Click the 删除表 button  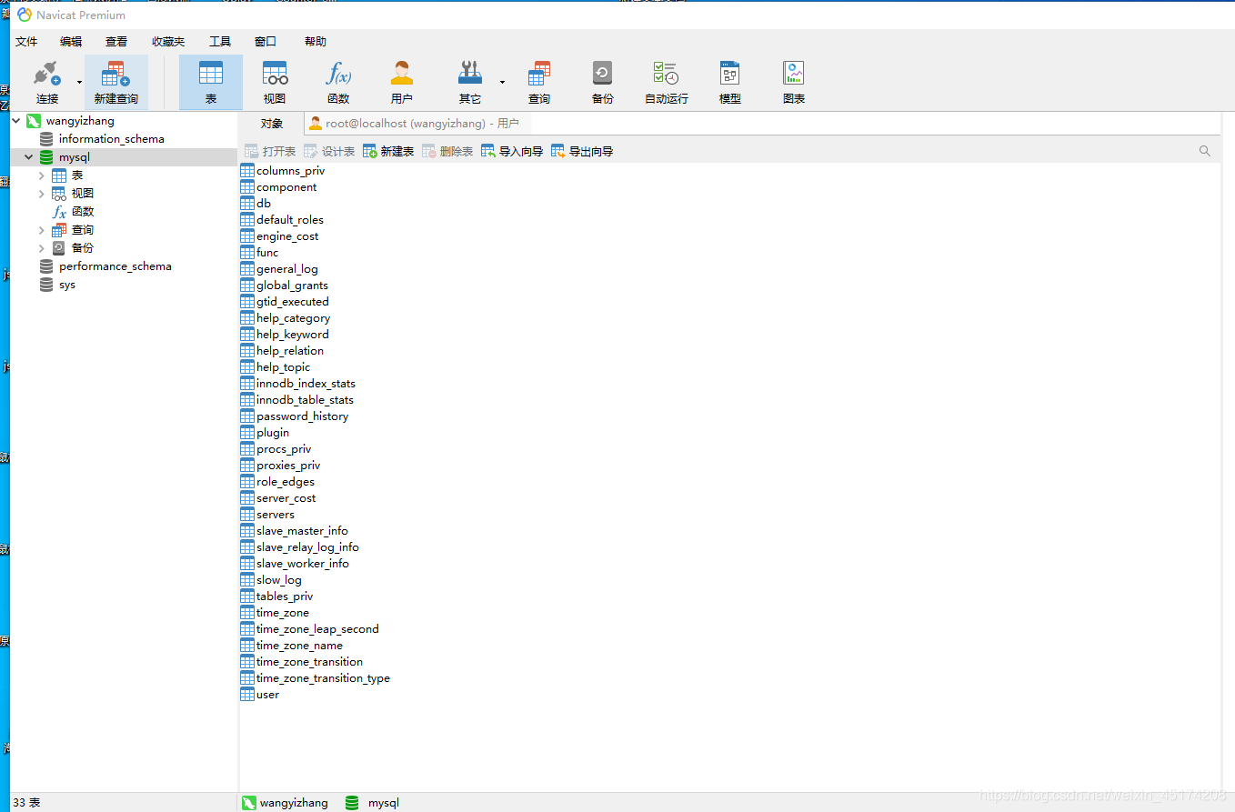click(x=447, y=151)
